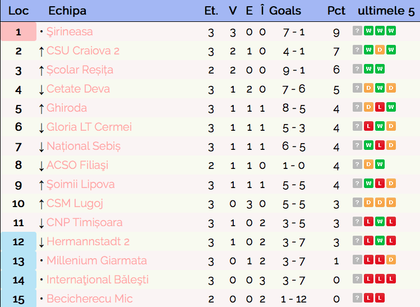The width and height of the screenshot is (420, 307).
Task: Click the down arrow next to Hermannstadt 2
Action: click(x=41, y=242)
